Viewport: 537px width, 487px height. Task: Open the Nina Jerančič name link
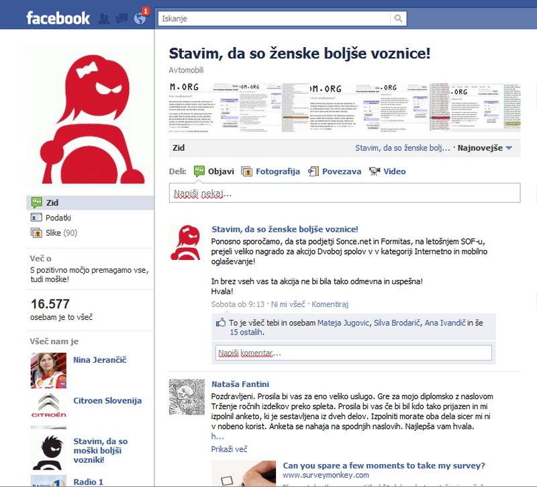tap(99, 360)
